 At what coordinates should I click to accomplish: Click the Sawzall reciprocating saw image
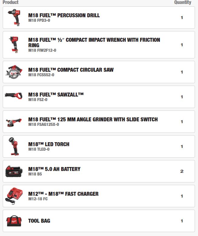click(x=14, y=96)
